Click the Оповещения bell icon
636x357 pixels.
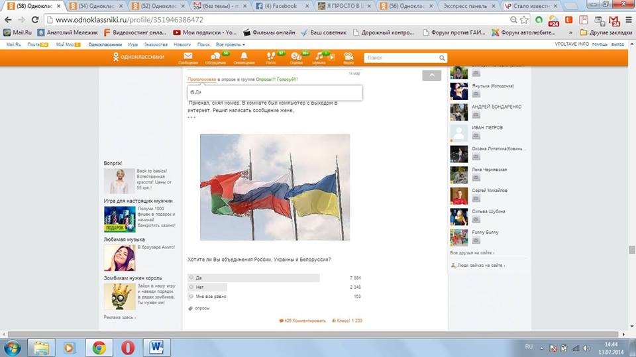click(x=244, y=56)
